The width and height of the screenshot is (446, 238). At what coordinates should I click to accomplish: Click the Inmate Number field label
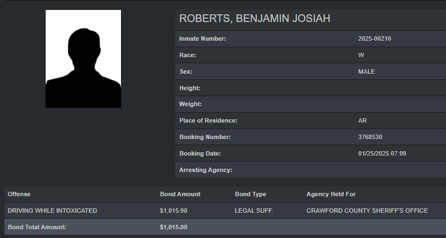(203, 39)
